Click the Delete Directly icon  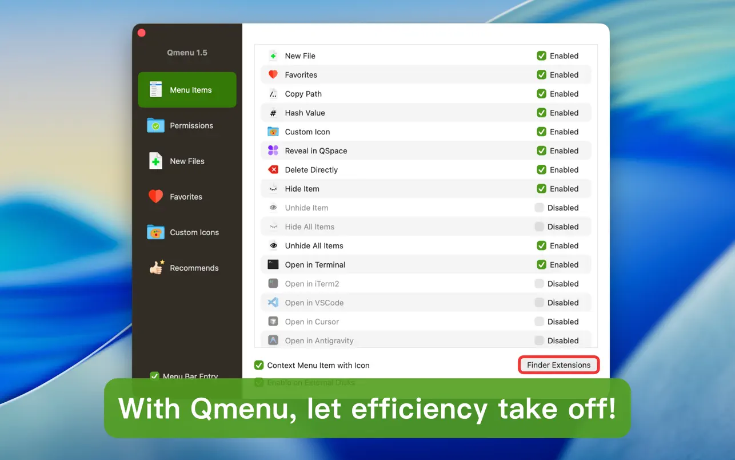273,169
